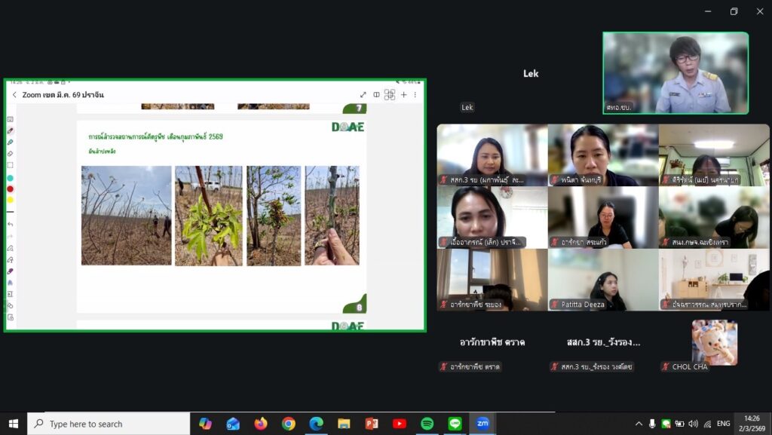The image size is (772, 435).
Task: Open PowerPoint from the taskbar
Action: (x=371, y=424)
